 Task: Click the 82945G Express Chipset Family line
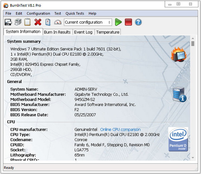point(45,64)
